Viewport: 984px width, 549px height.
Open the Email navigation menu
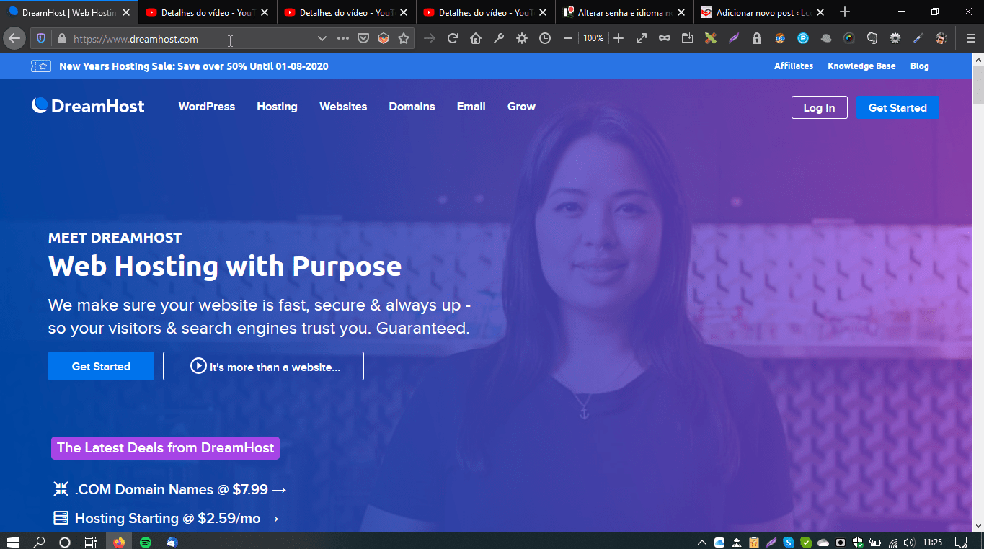click(x=471, y=107)
